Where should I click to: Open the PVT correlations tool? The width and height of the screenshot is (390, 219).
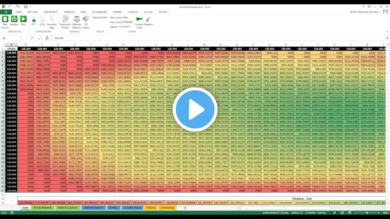34,19
